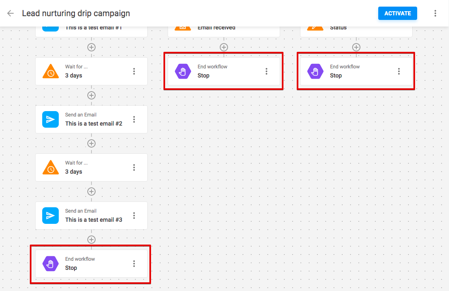The image size is (449, 291).
Task: Open options menu for first Wait 3 days
Action: [x=134, y=71]
